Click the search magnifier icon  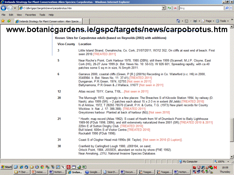coord(226,8)
